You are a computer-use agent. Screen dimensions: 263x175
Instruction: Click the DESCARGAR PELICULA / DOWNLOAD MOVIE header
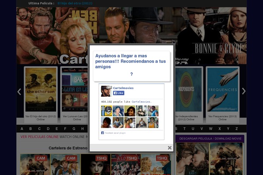[210, 139]
